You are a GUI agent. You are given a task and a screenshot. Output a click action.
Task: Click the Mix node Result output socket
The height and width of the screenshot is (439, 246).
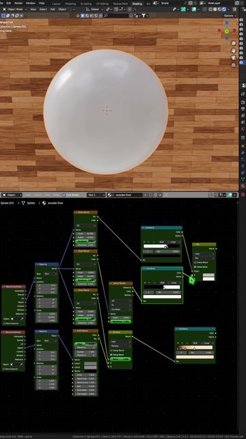[x=216, y=248]
